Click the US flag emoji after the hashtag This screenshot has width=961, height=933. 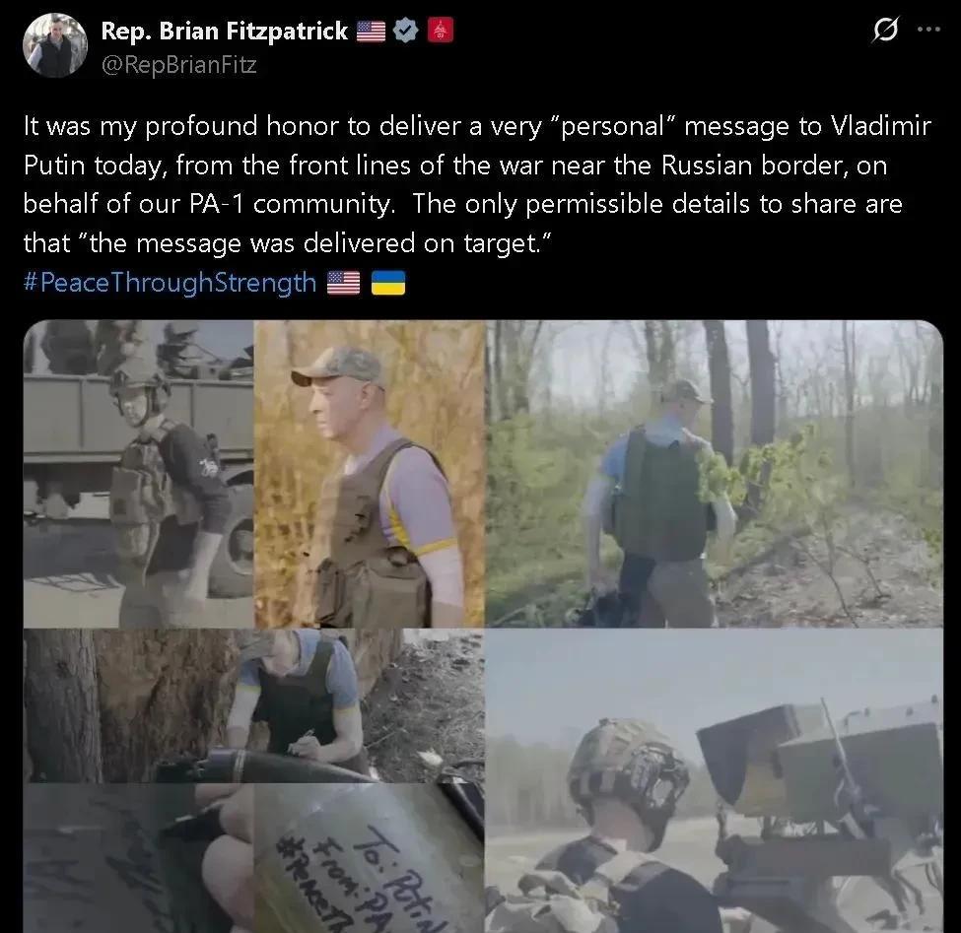[x=343, y=283]
